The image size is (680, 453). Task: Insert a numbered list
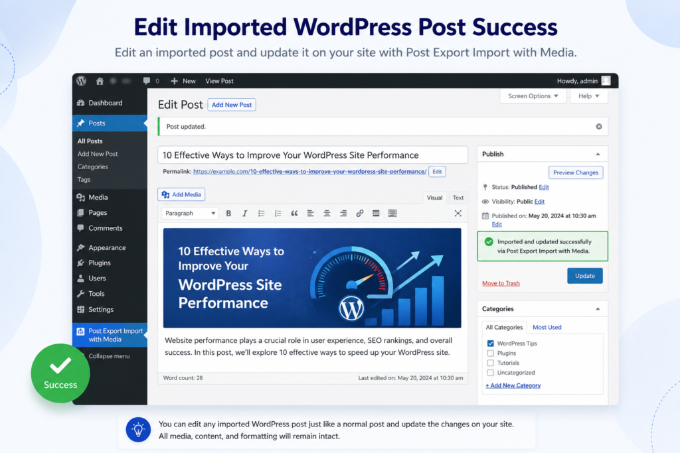coord(278,213)
